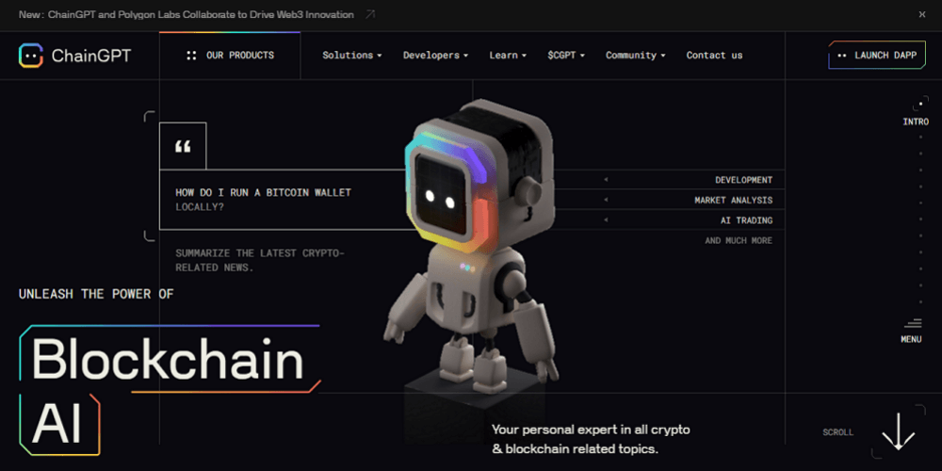Click the ChainGPT robot logo icon

pos(31,56)
